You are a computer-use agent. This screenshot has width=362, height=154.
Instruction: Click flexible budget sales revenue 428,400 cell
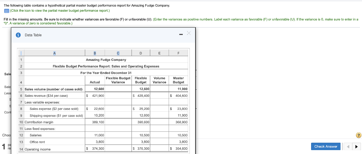[141, 96]
